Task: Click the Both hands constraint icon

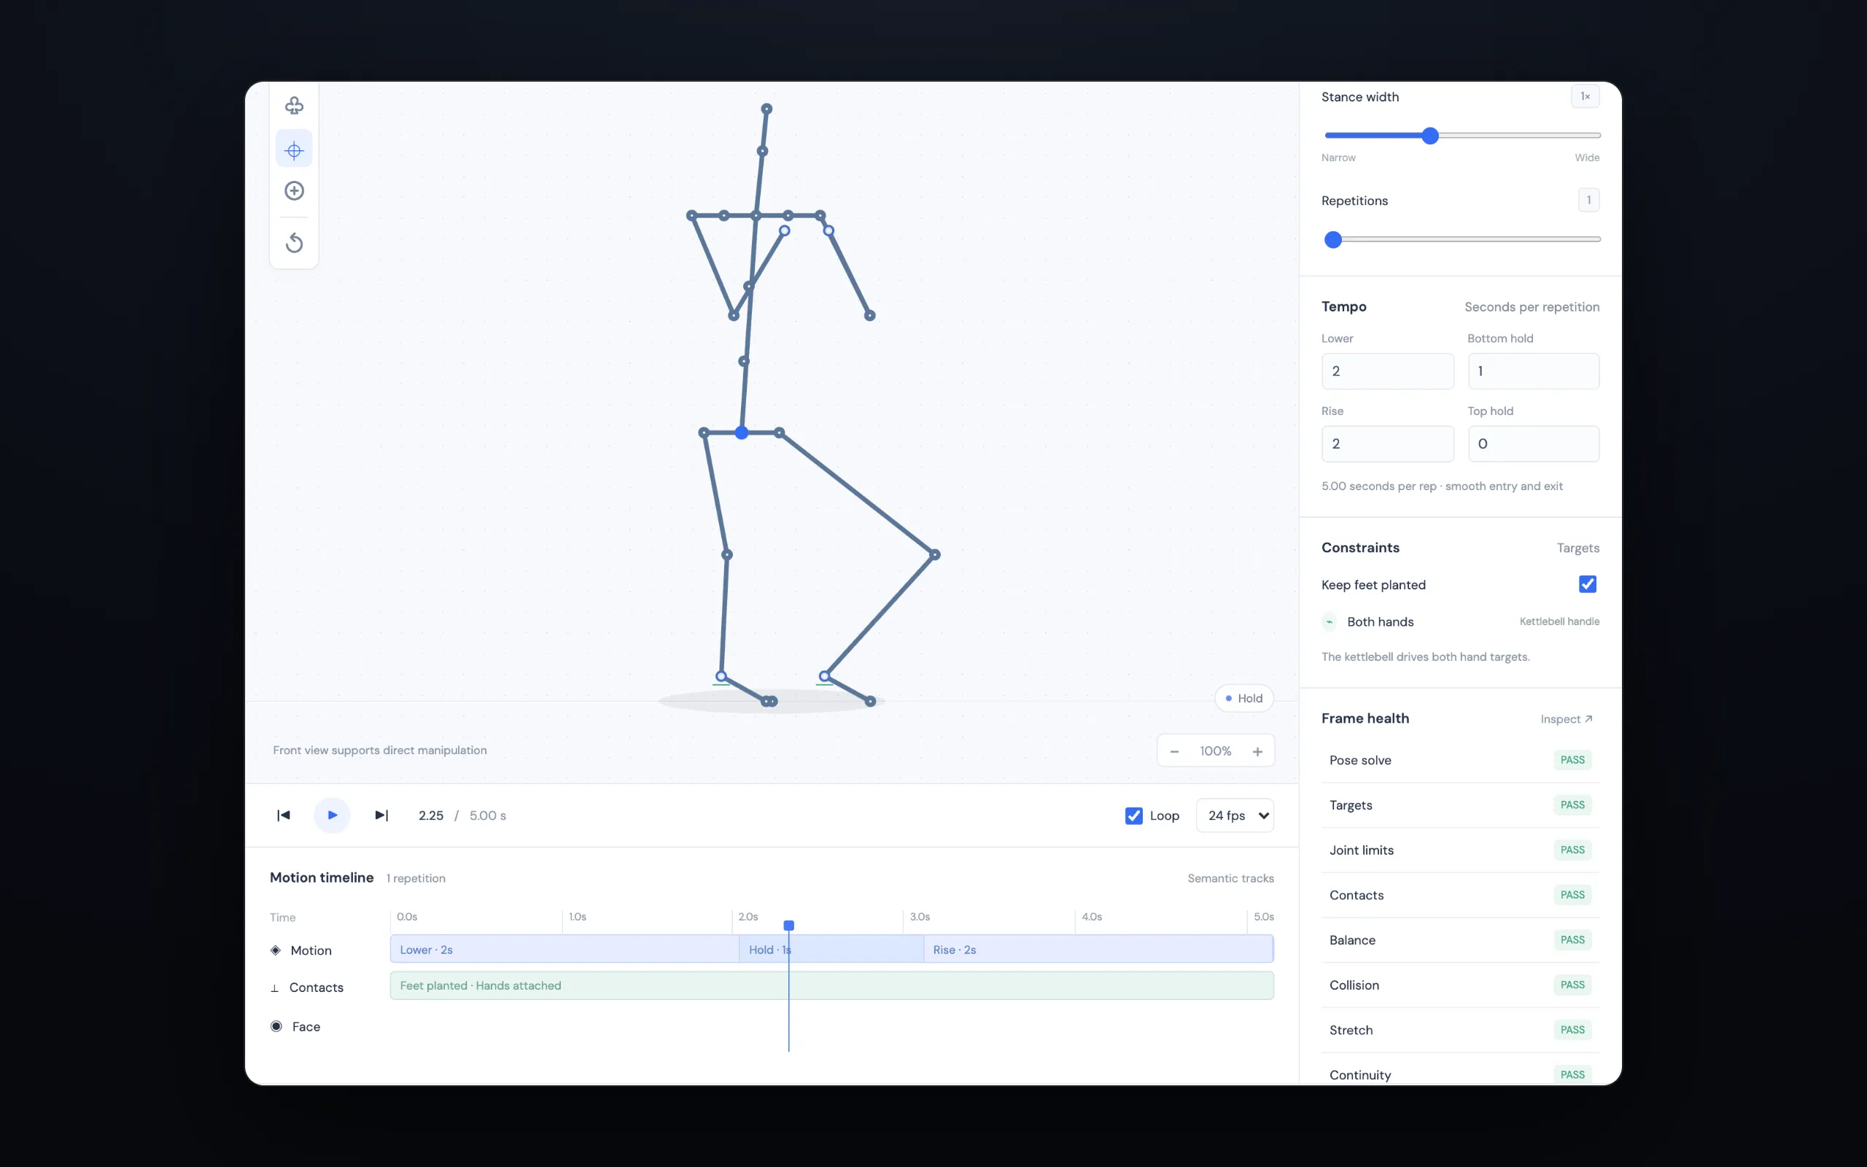Action: tap(1330, 621)
